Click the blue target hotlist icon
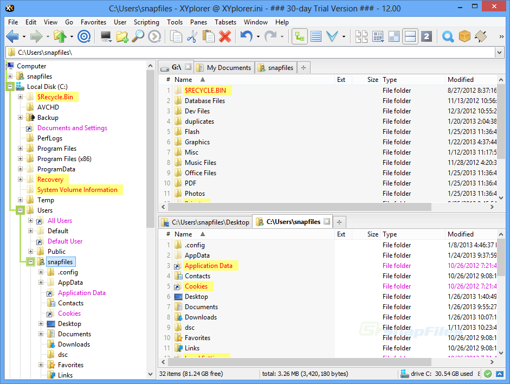Image resolution: width=510 pixels, height=384 pixels. pyautogui.click(x=84, y=36)
